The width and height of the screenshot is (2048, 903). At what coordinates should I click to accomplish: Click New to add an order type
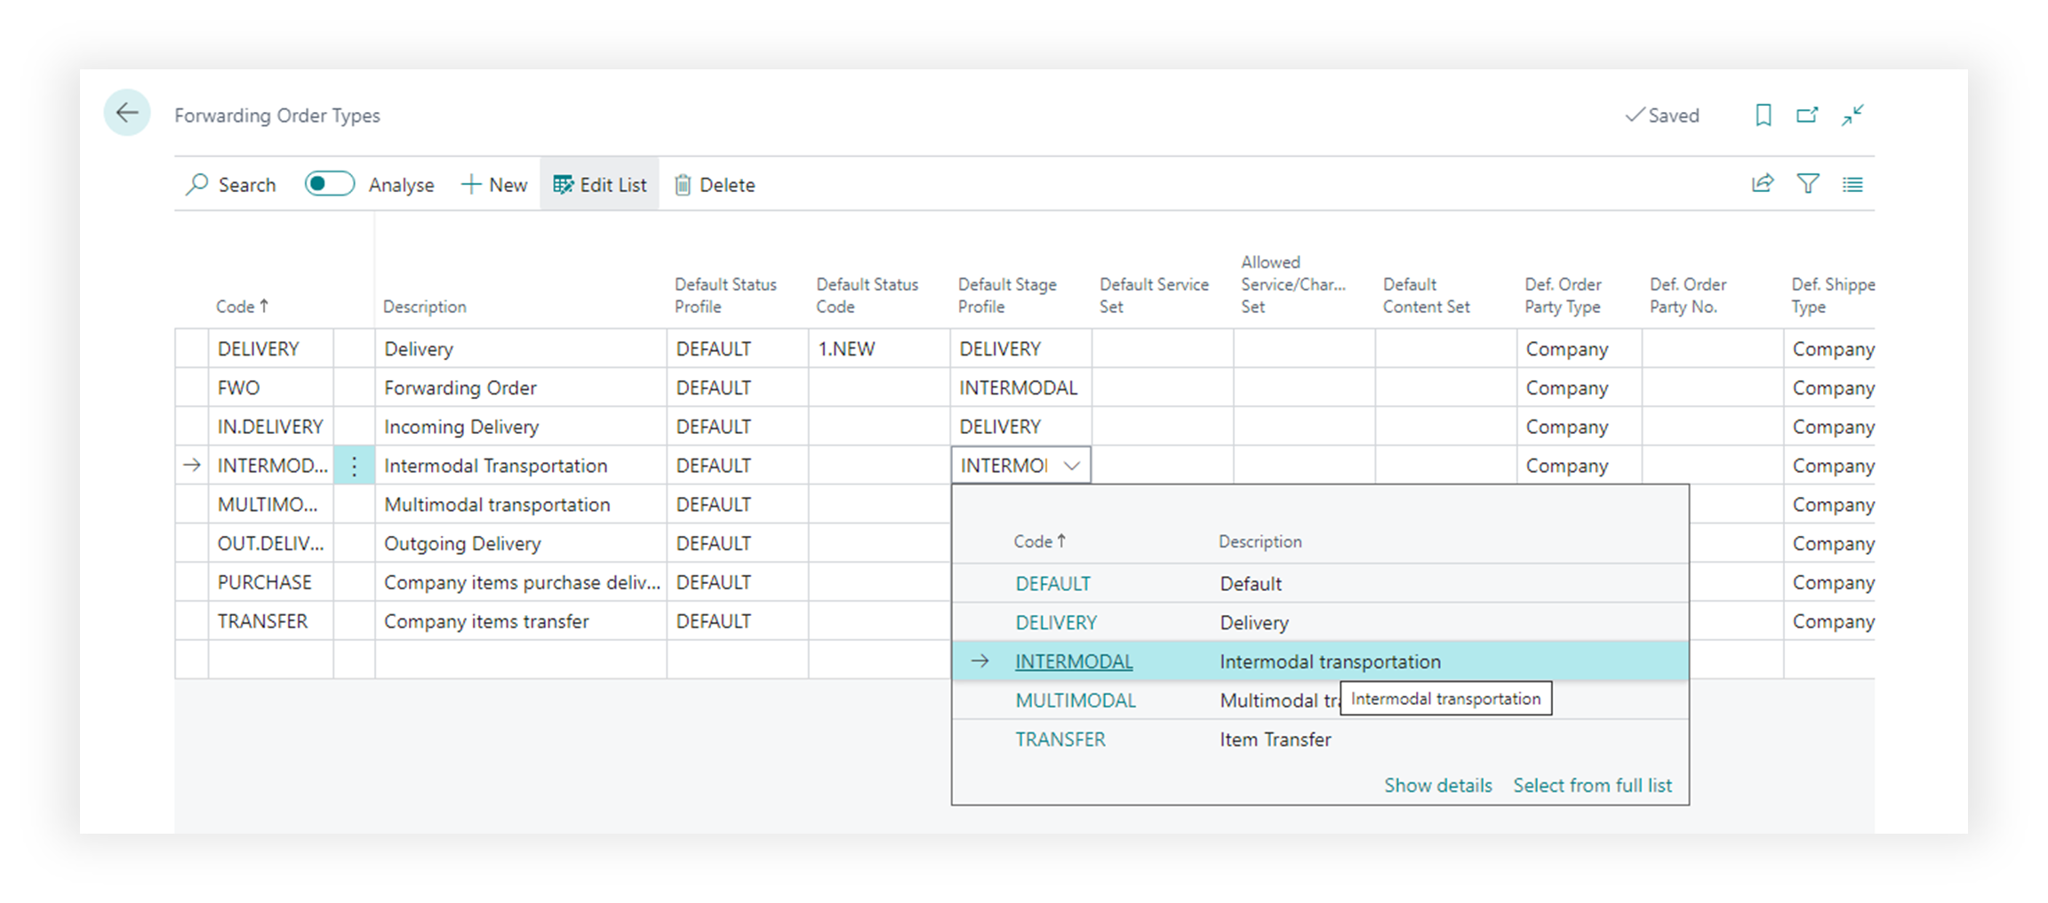point(494,185)
